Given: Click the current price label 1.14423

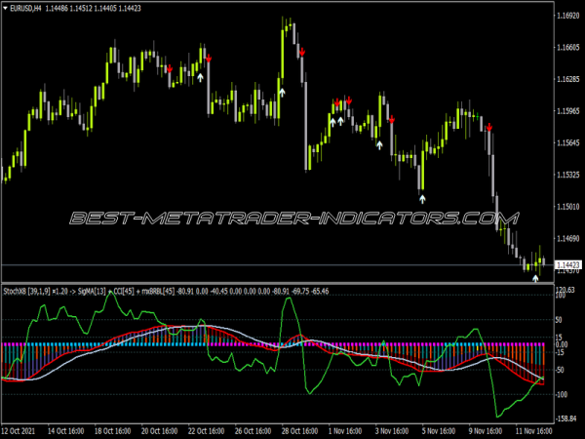Looking at the screenshot, I should click(568, 264).
